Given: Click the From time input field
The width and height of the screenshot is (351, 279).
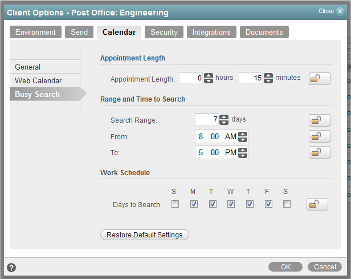Looking at the screenshot, I should point(217,137).
